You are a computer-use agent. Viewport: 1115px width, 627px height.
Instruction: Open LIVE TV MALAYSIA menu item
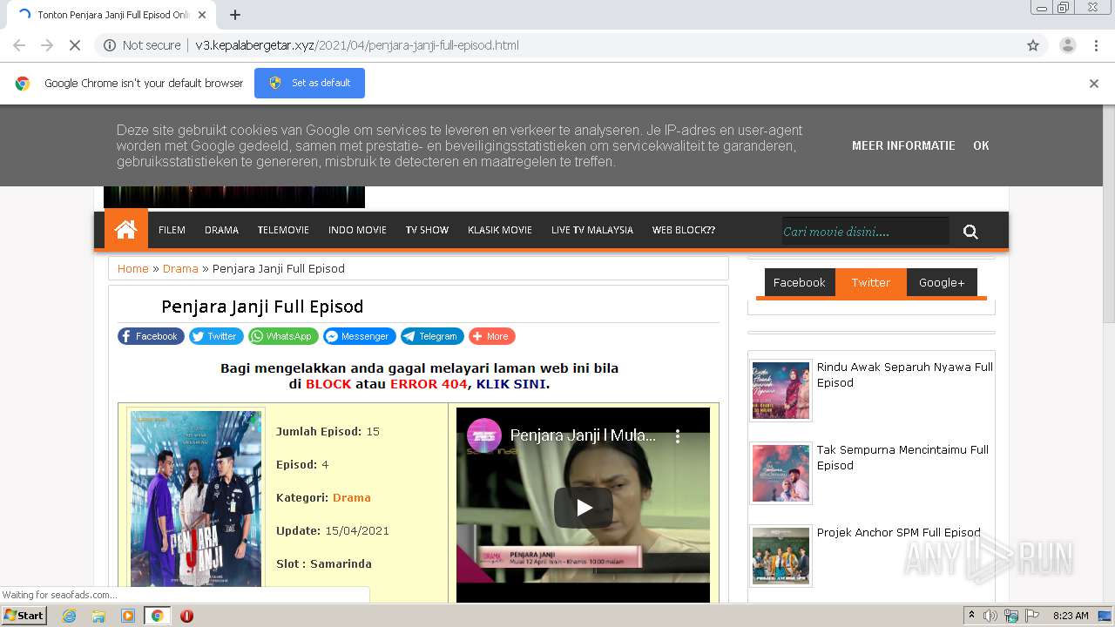click(592, 230)
